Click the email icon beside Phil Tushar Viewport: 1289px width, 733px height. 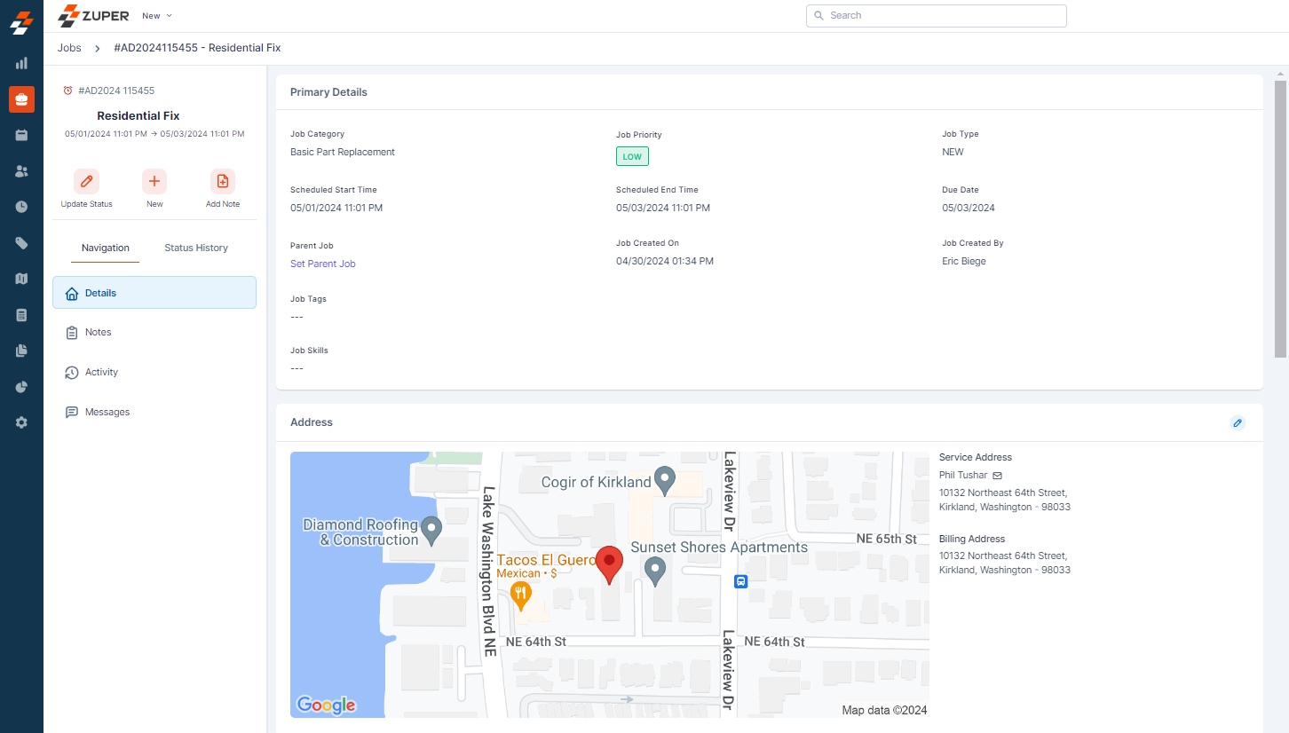point(997,476)
